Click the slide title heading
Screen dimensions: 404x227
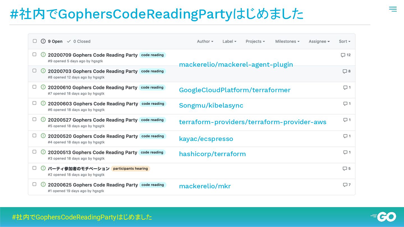(x=157, y=14)
